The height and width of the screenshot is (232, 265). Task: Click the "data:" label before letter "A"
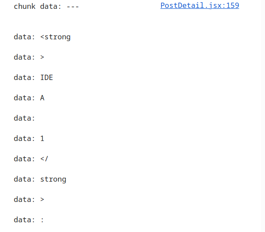pyautogui.click(x=24, y=98)
